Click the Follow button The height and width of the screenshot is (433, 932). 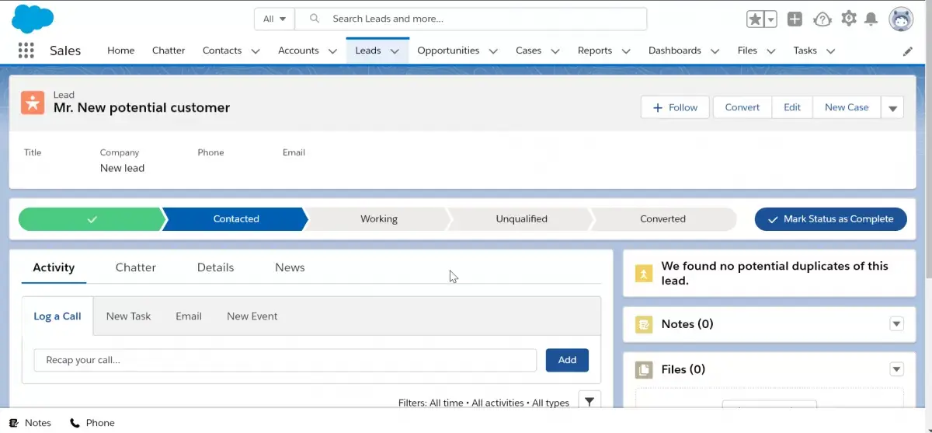click(x=675, y=107)
